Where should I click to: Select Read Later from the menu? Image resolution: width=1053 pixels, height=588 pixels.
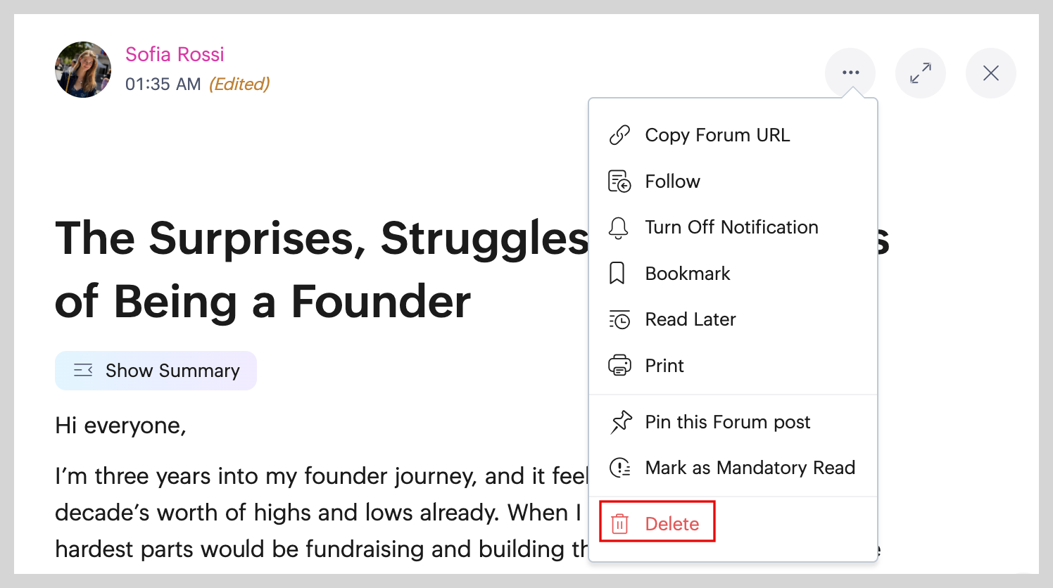[690, 319]
